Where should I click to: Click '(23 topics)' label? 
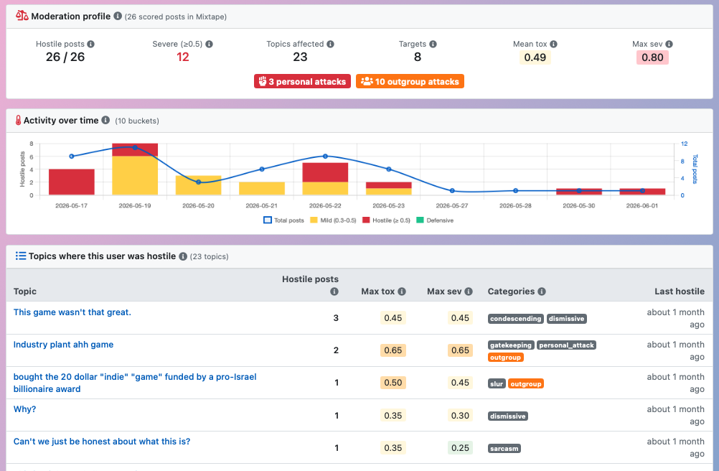(x=209, y=257)
